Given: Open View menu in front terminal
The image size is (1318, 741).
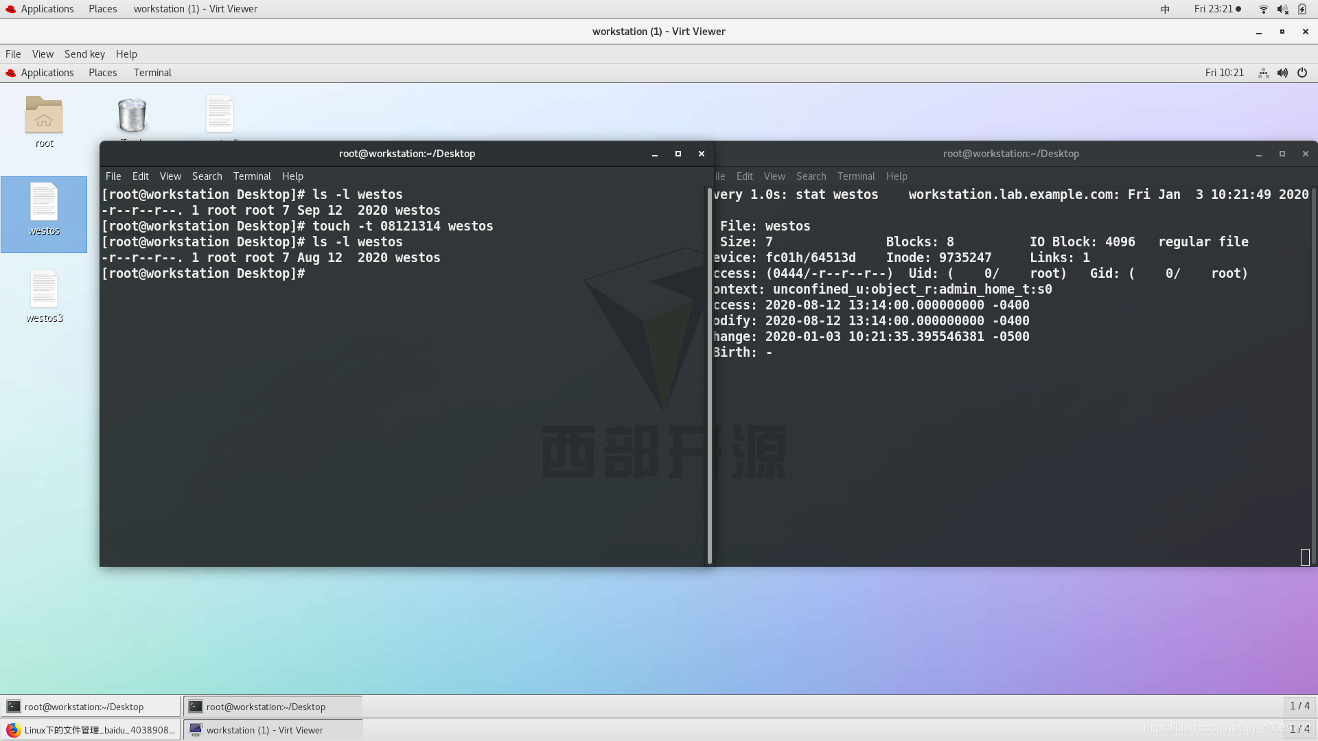Looking at the screenshot, I should pos(170,176).
